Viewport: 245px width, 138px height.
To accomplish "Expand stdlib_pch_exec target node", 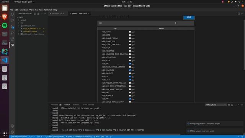I will coord(19,26).
